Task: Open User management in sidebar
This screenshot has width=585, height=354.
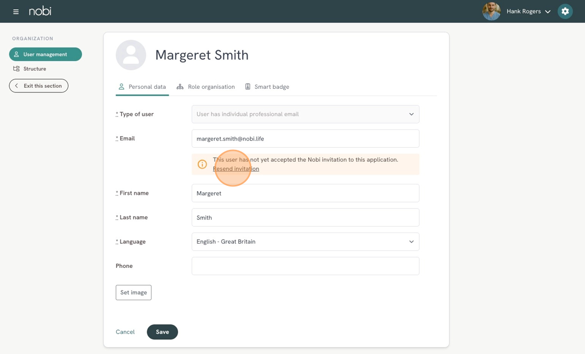Action: (x=45, y=54)
